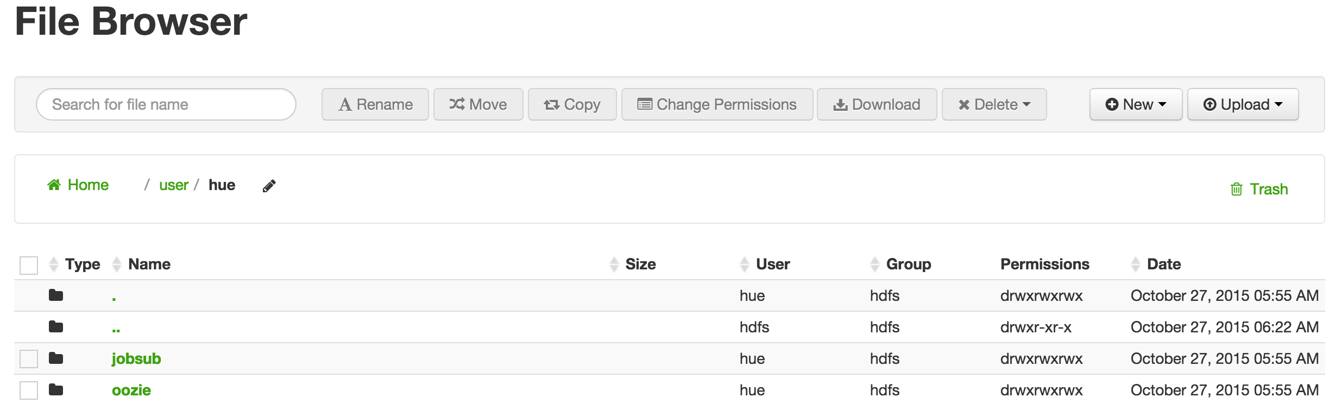Toggle the select-all checkbox in header

tap(29, 265)
